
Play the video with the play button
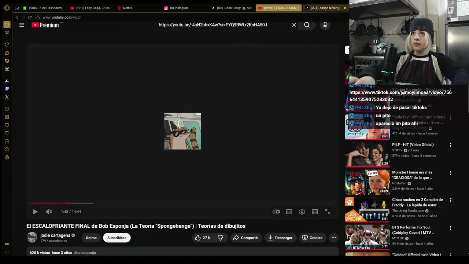[x=35, y=212]
